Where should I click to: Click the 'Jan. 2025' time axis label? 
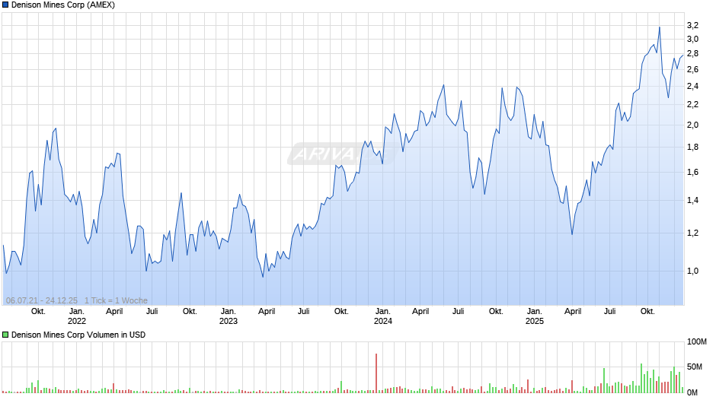coord(534,316)
